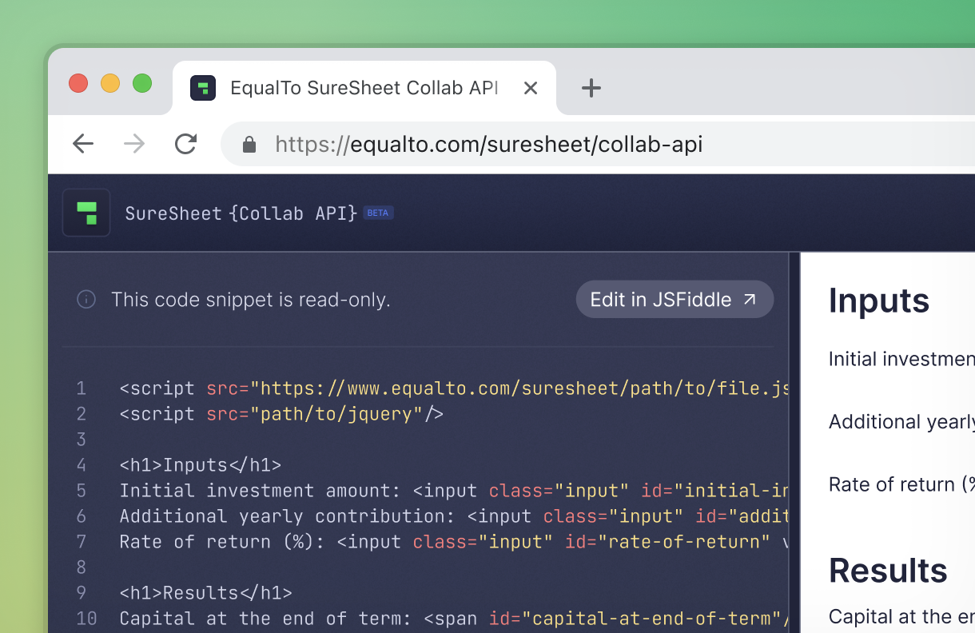Click the 'Additional yearly contribution:' code line
The image size is (975, 633).
tap(454, 516)
